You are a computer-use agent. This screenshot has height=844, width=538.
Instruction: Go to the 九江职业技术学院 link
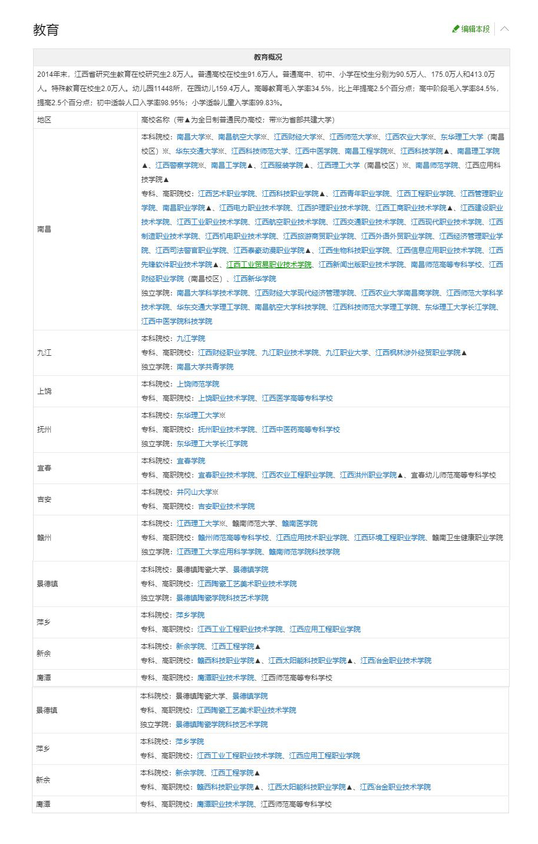[290, 353]
